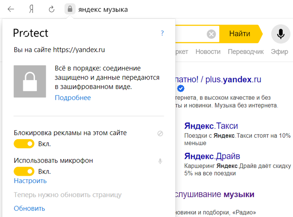Open the Подробнее link about connection
Image resolution: width=293 pixels, height=217 pixels.
pyautogui.click(x=73, y=98)
